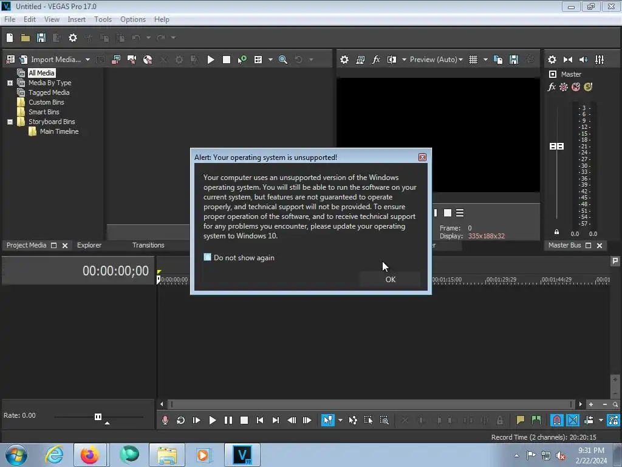Open the Views icon in Project Media

pyautogui.click(x=258, y=60)
